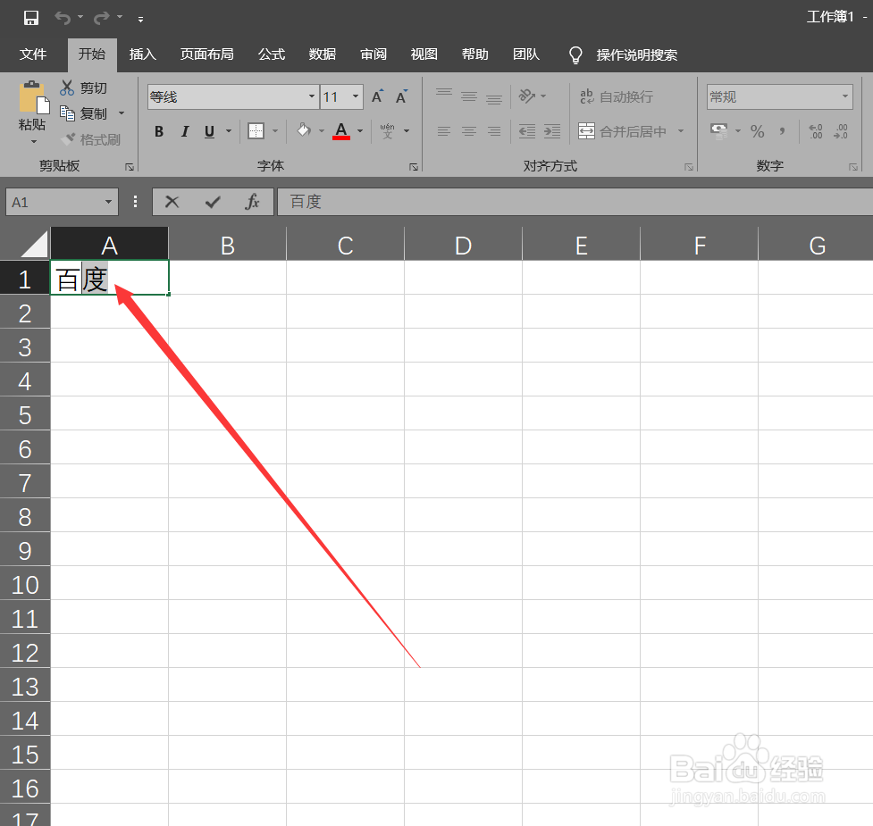
Task: Click the increase indent icon
Action: (551, 131)
